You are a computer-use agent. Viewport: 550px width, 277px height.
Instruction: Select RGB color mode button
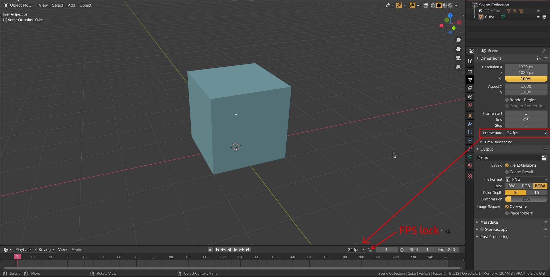tap(526, 186)
